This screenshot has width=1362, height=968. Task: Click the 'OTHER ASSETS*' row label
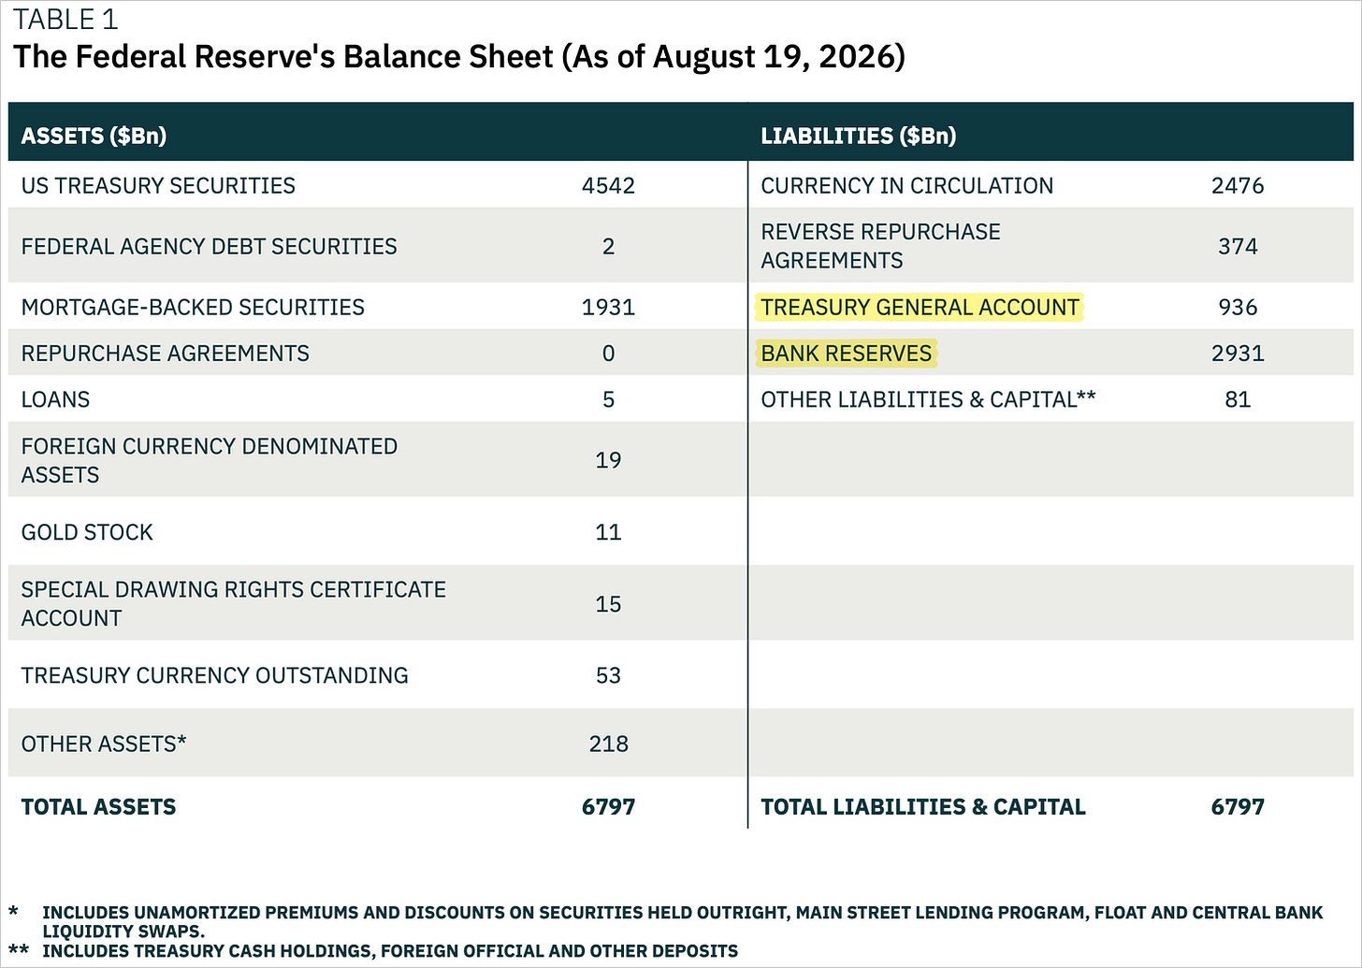coord(104,744)
